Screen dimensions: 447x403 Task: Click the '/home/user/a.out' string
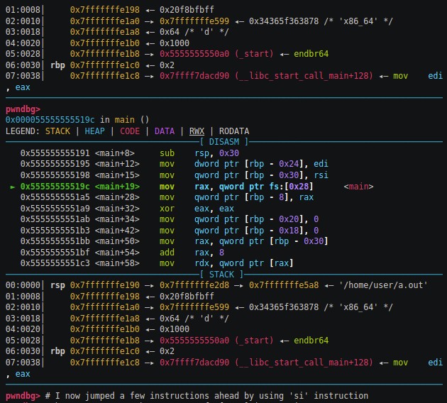coord(383,285)
